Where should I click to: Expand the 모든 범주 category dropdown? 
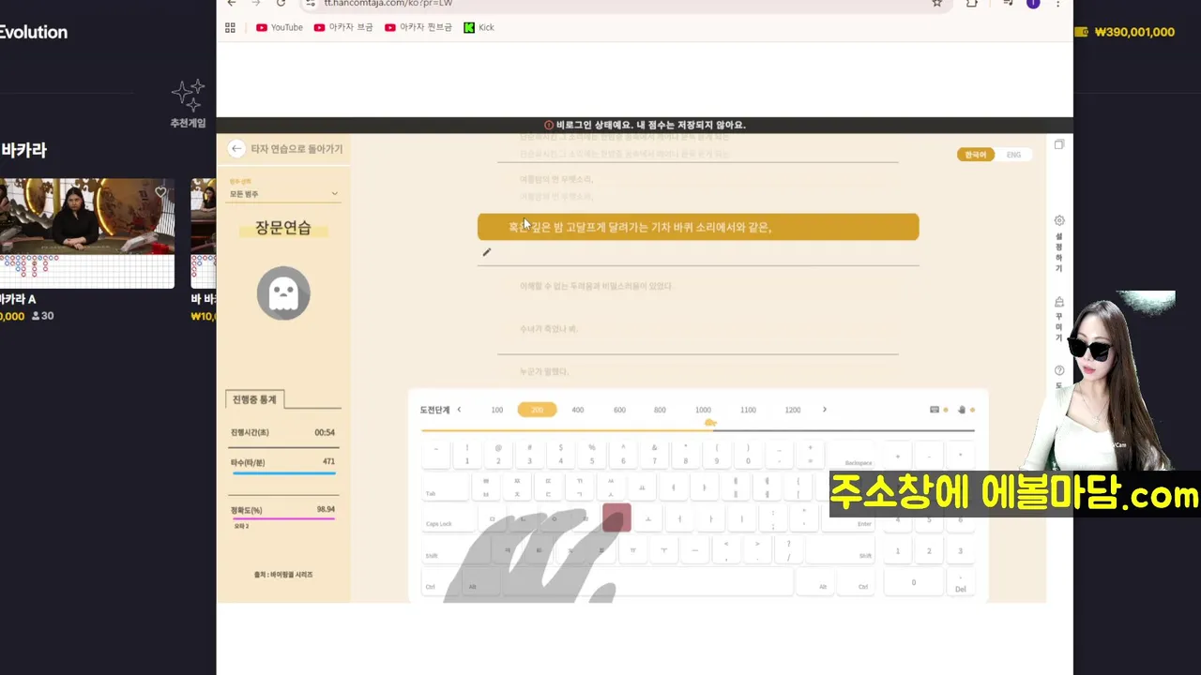tap(283, 194)
